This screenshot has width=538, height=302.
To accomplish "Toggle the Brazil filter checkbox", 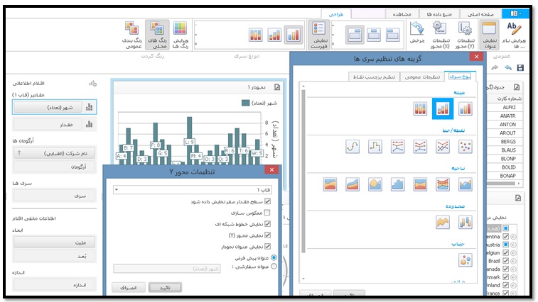I will click(x=505, y=261).
